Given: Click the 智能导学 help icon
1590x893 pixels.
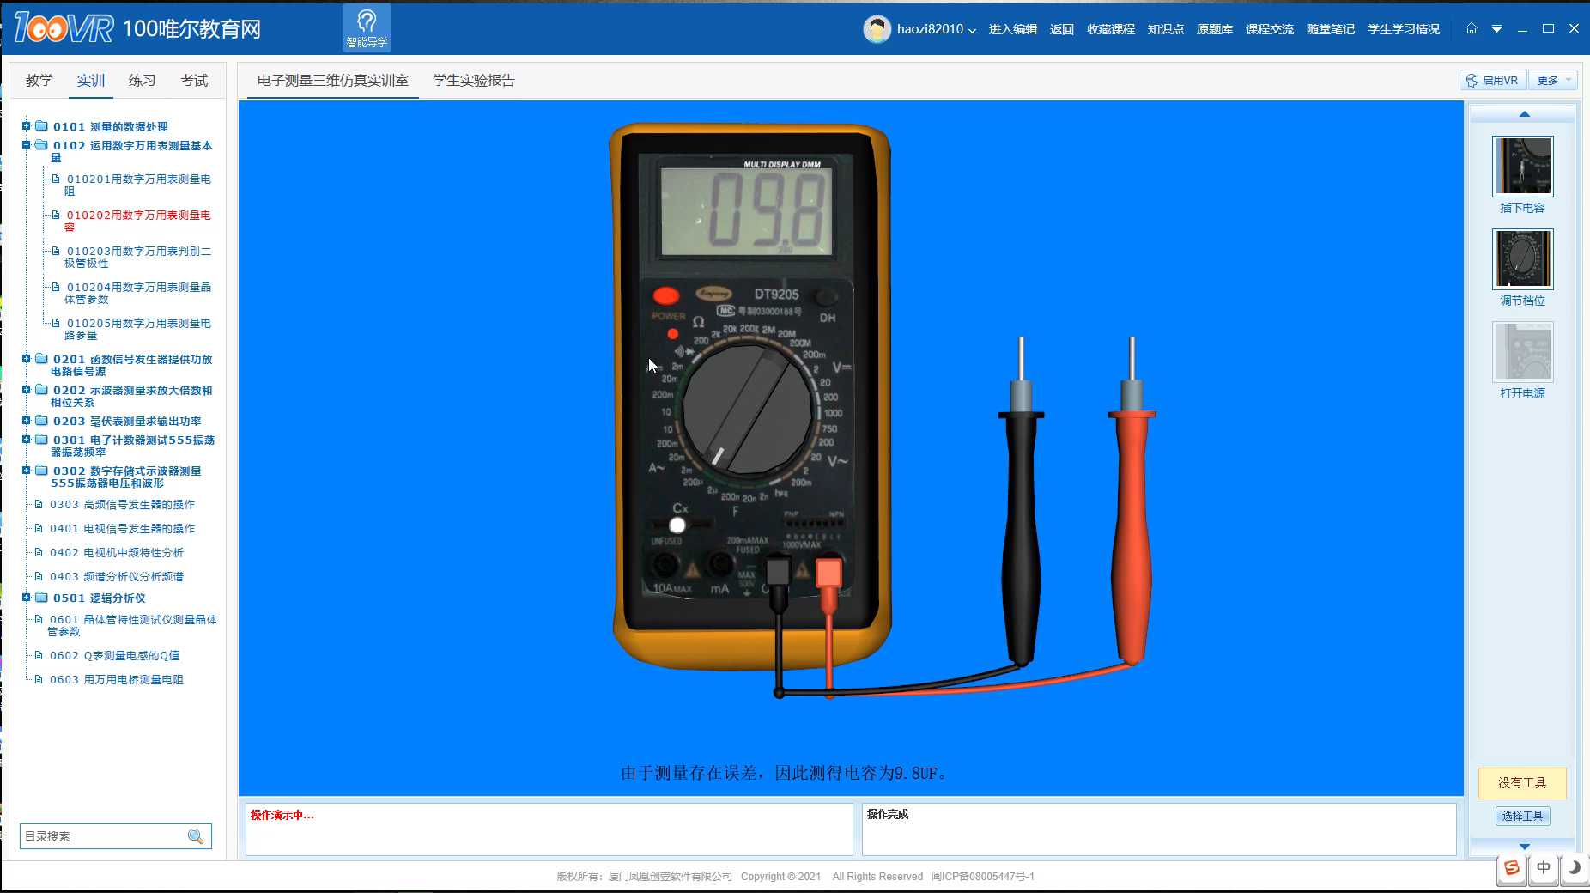Looking at the screenshot, I should click(367, 28).
